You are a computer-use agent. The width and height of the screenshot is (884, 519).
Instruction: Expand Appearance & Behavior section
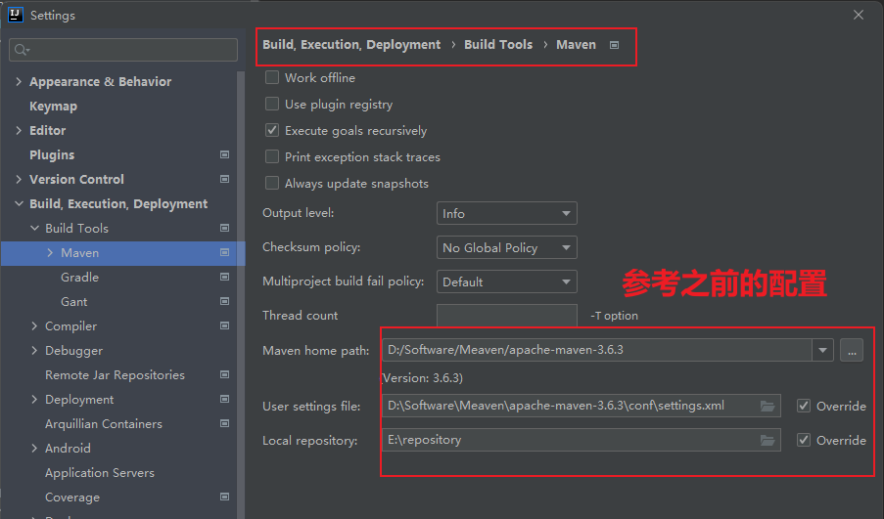coord(19,82)
